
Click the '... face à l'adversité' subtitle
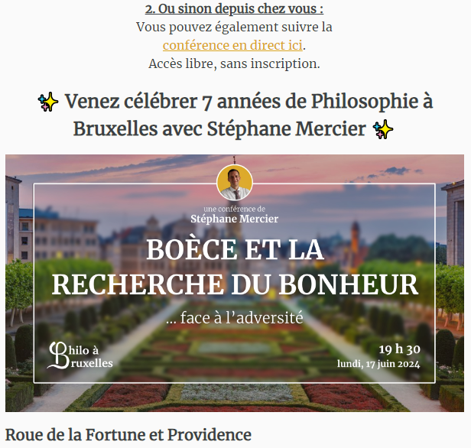(x=235, y=318)
